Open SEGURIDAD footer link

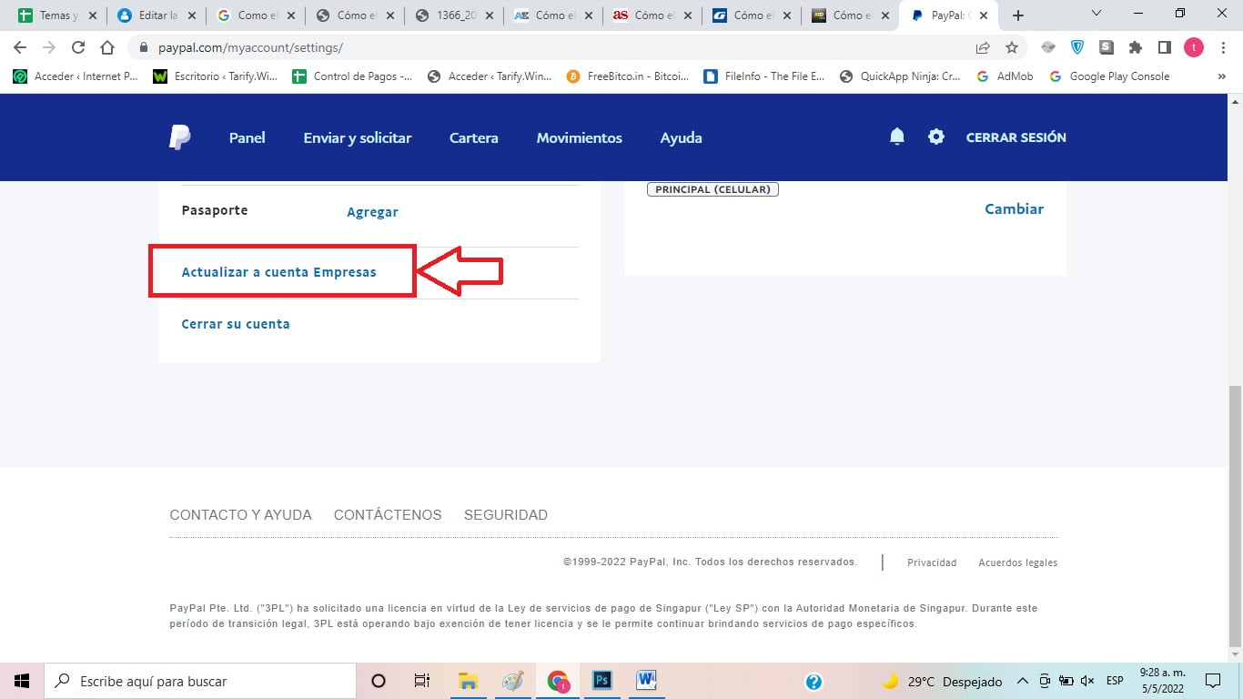click(506, 514)
